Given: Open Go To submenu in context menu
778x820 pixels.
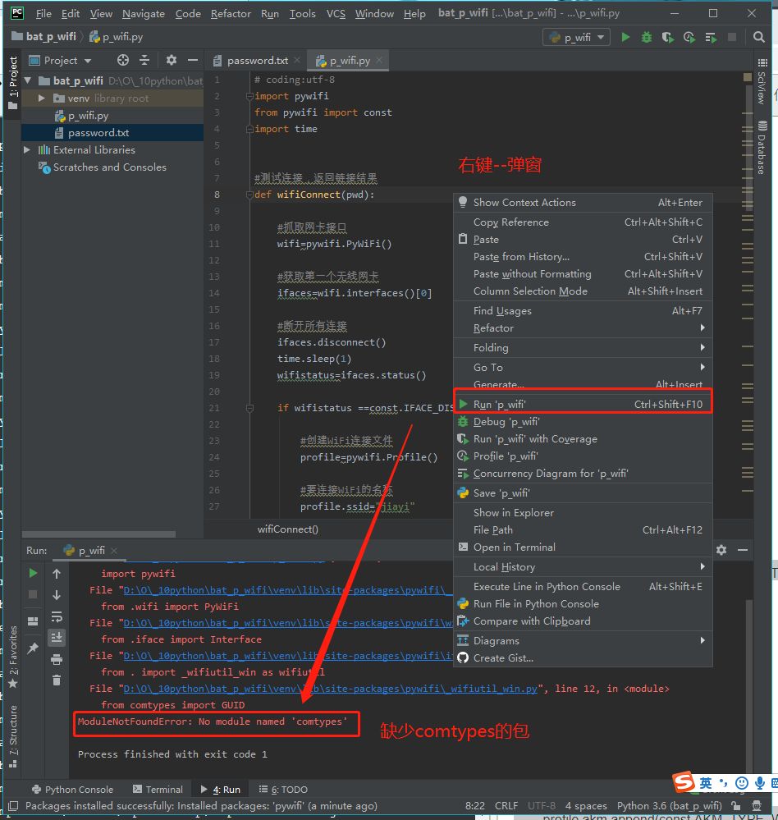Looking at the screenshot, I should [x=583, y=367].
